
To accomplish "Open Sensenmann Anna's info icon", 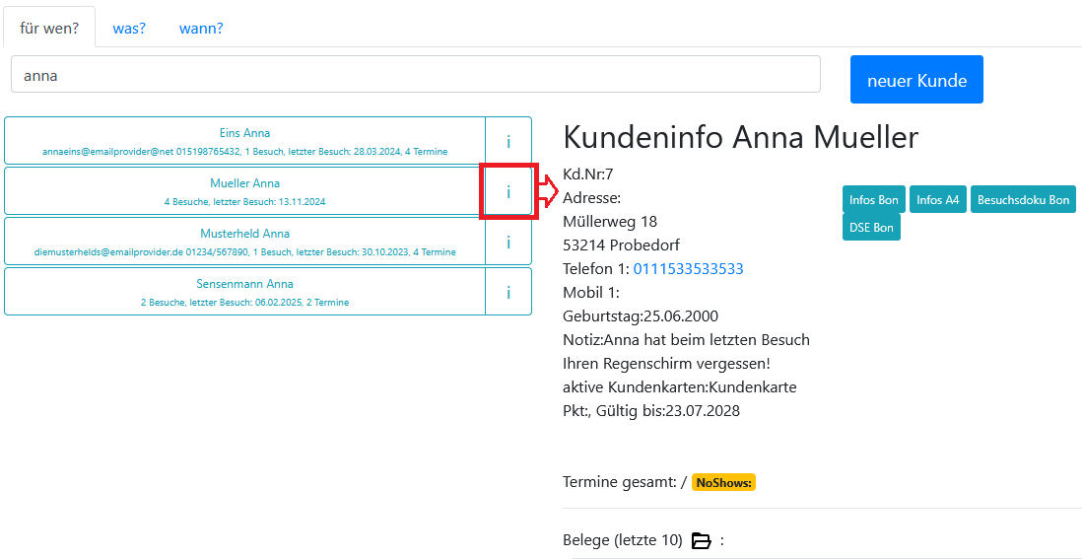I will 508,292.
